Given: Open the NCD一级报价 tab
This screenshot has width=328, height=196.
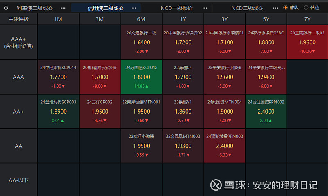Looking at the screenshot, I should 176,8.
